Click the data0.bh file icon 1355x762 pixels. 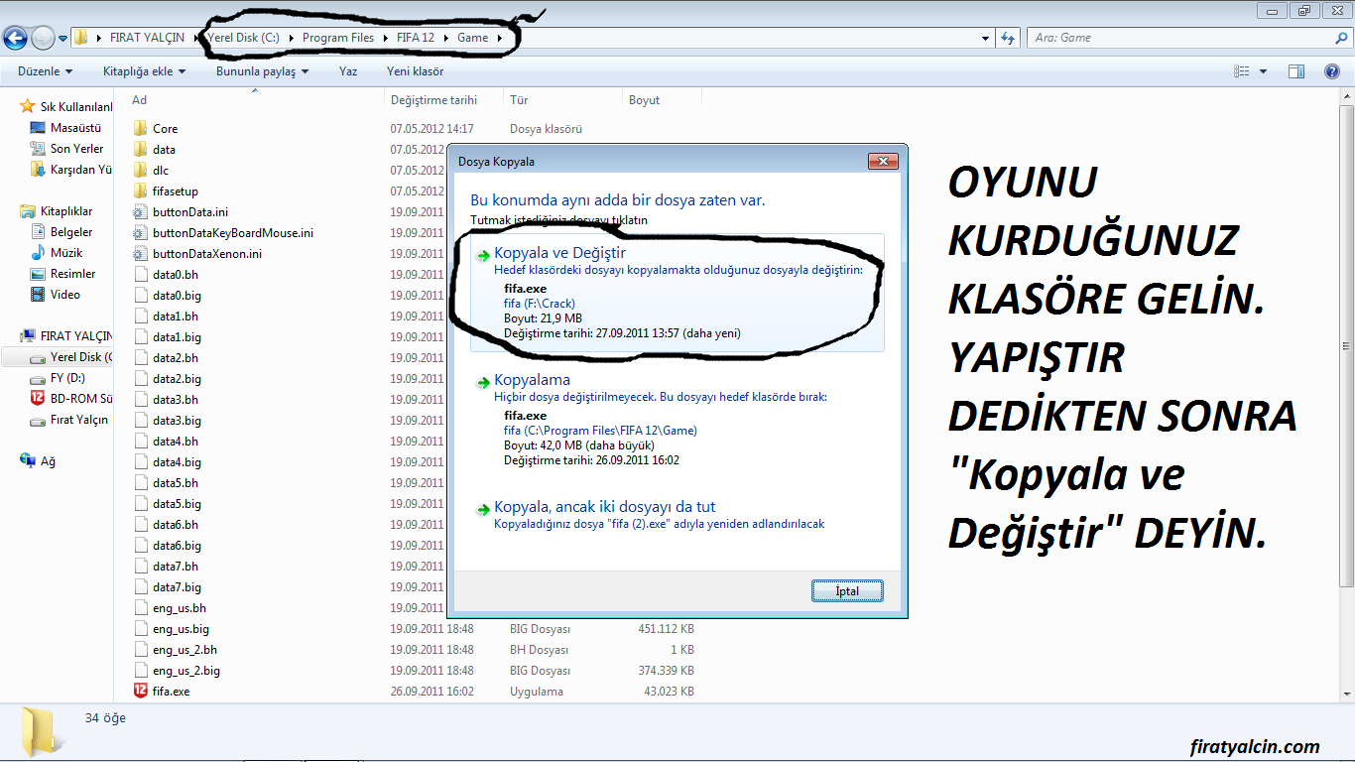140,274
